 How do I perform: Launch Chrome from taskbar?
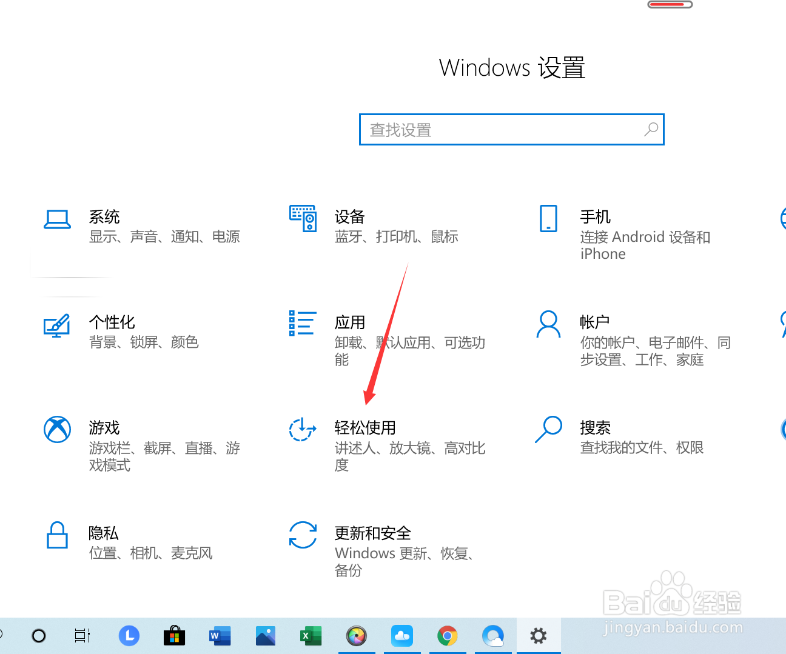coord(448,636)
